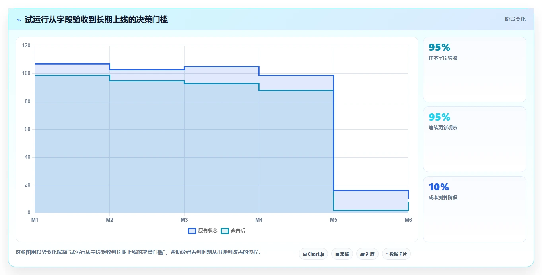Click the Chart.js tag icon
542x275 pixels.
click(305, 254)
